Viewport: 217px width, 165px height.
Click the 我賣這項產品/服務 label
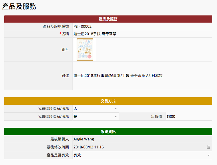(53, 117)
